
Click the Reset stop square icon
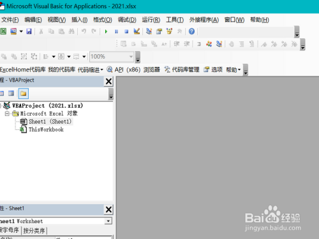(126, 31)
